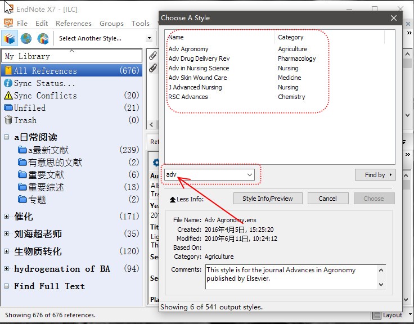
Task: Open the Groups menu
Action: pyautogui.click(x=111, y=24)
